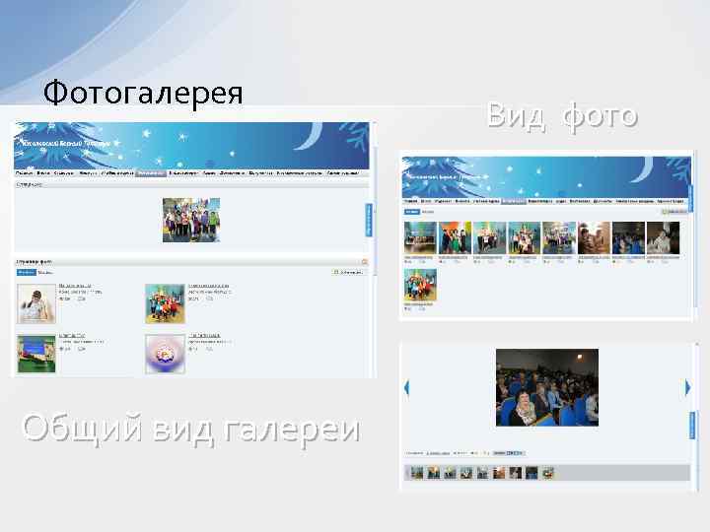Screen dimensions: 710x532
Task: Open the brown-toned sixth photo
Action: [x=594, y=238]
